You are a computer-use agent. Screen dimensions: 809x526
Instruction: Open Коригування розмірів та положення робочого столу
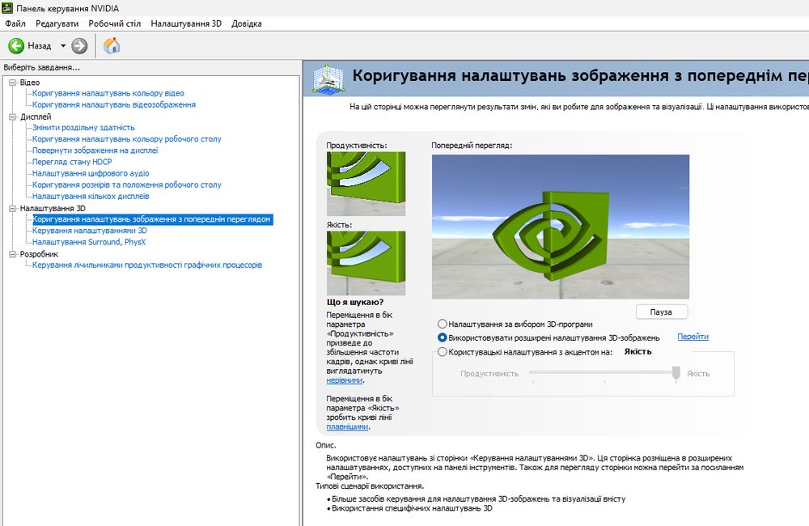(x=127, y=185)
